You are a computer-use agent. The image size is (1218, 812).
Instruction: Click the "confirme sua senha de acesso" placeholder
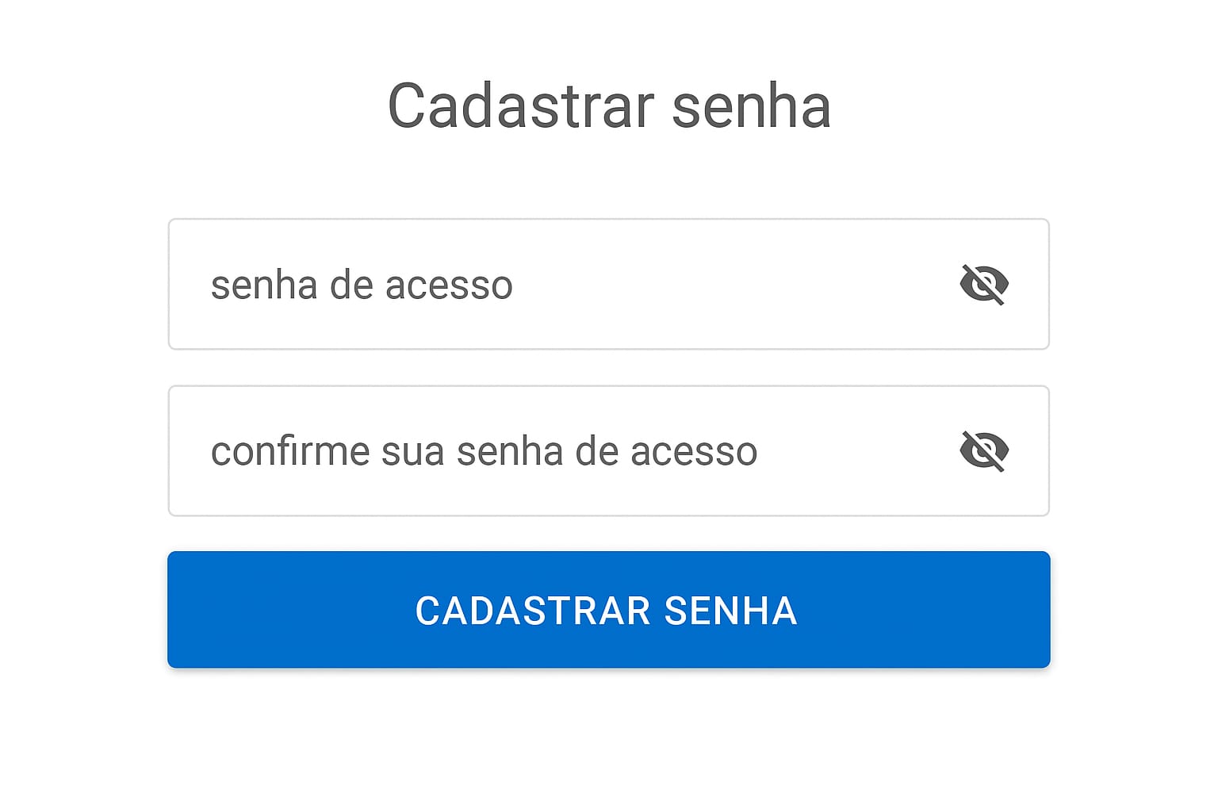point(484,451)
